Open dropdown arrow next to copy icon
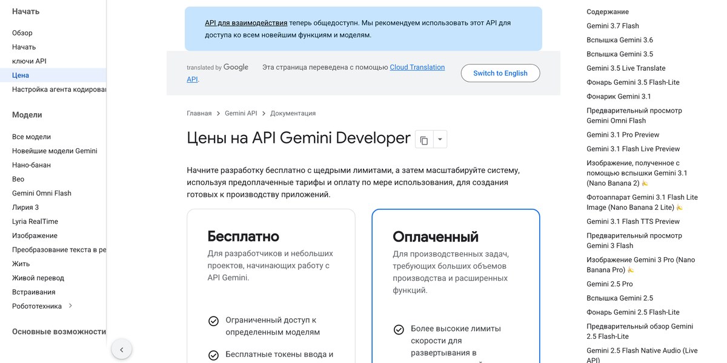 point(440,140)
